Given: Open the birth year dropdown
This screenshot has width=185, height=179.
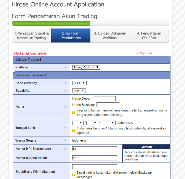Looking at the screenshot, I should 108,123.
